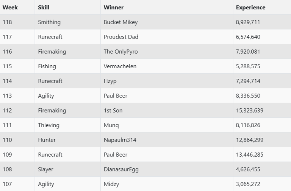Select the week 109 number cell
The height and width of the screenshot is (191, 291).
(7, 155)
